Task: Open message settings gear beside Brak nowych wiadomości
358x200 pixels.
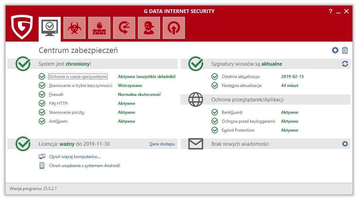Action: tap(345, 144)
